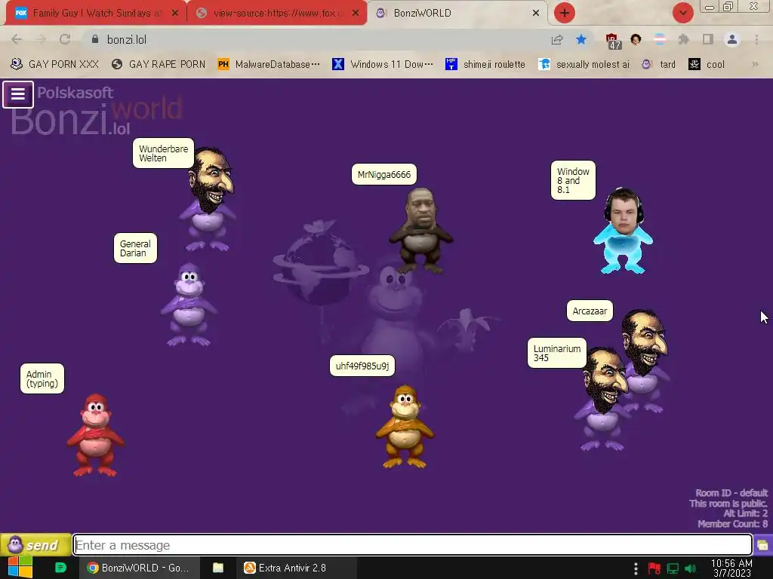Go forward in browser history

coord(41,39)
